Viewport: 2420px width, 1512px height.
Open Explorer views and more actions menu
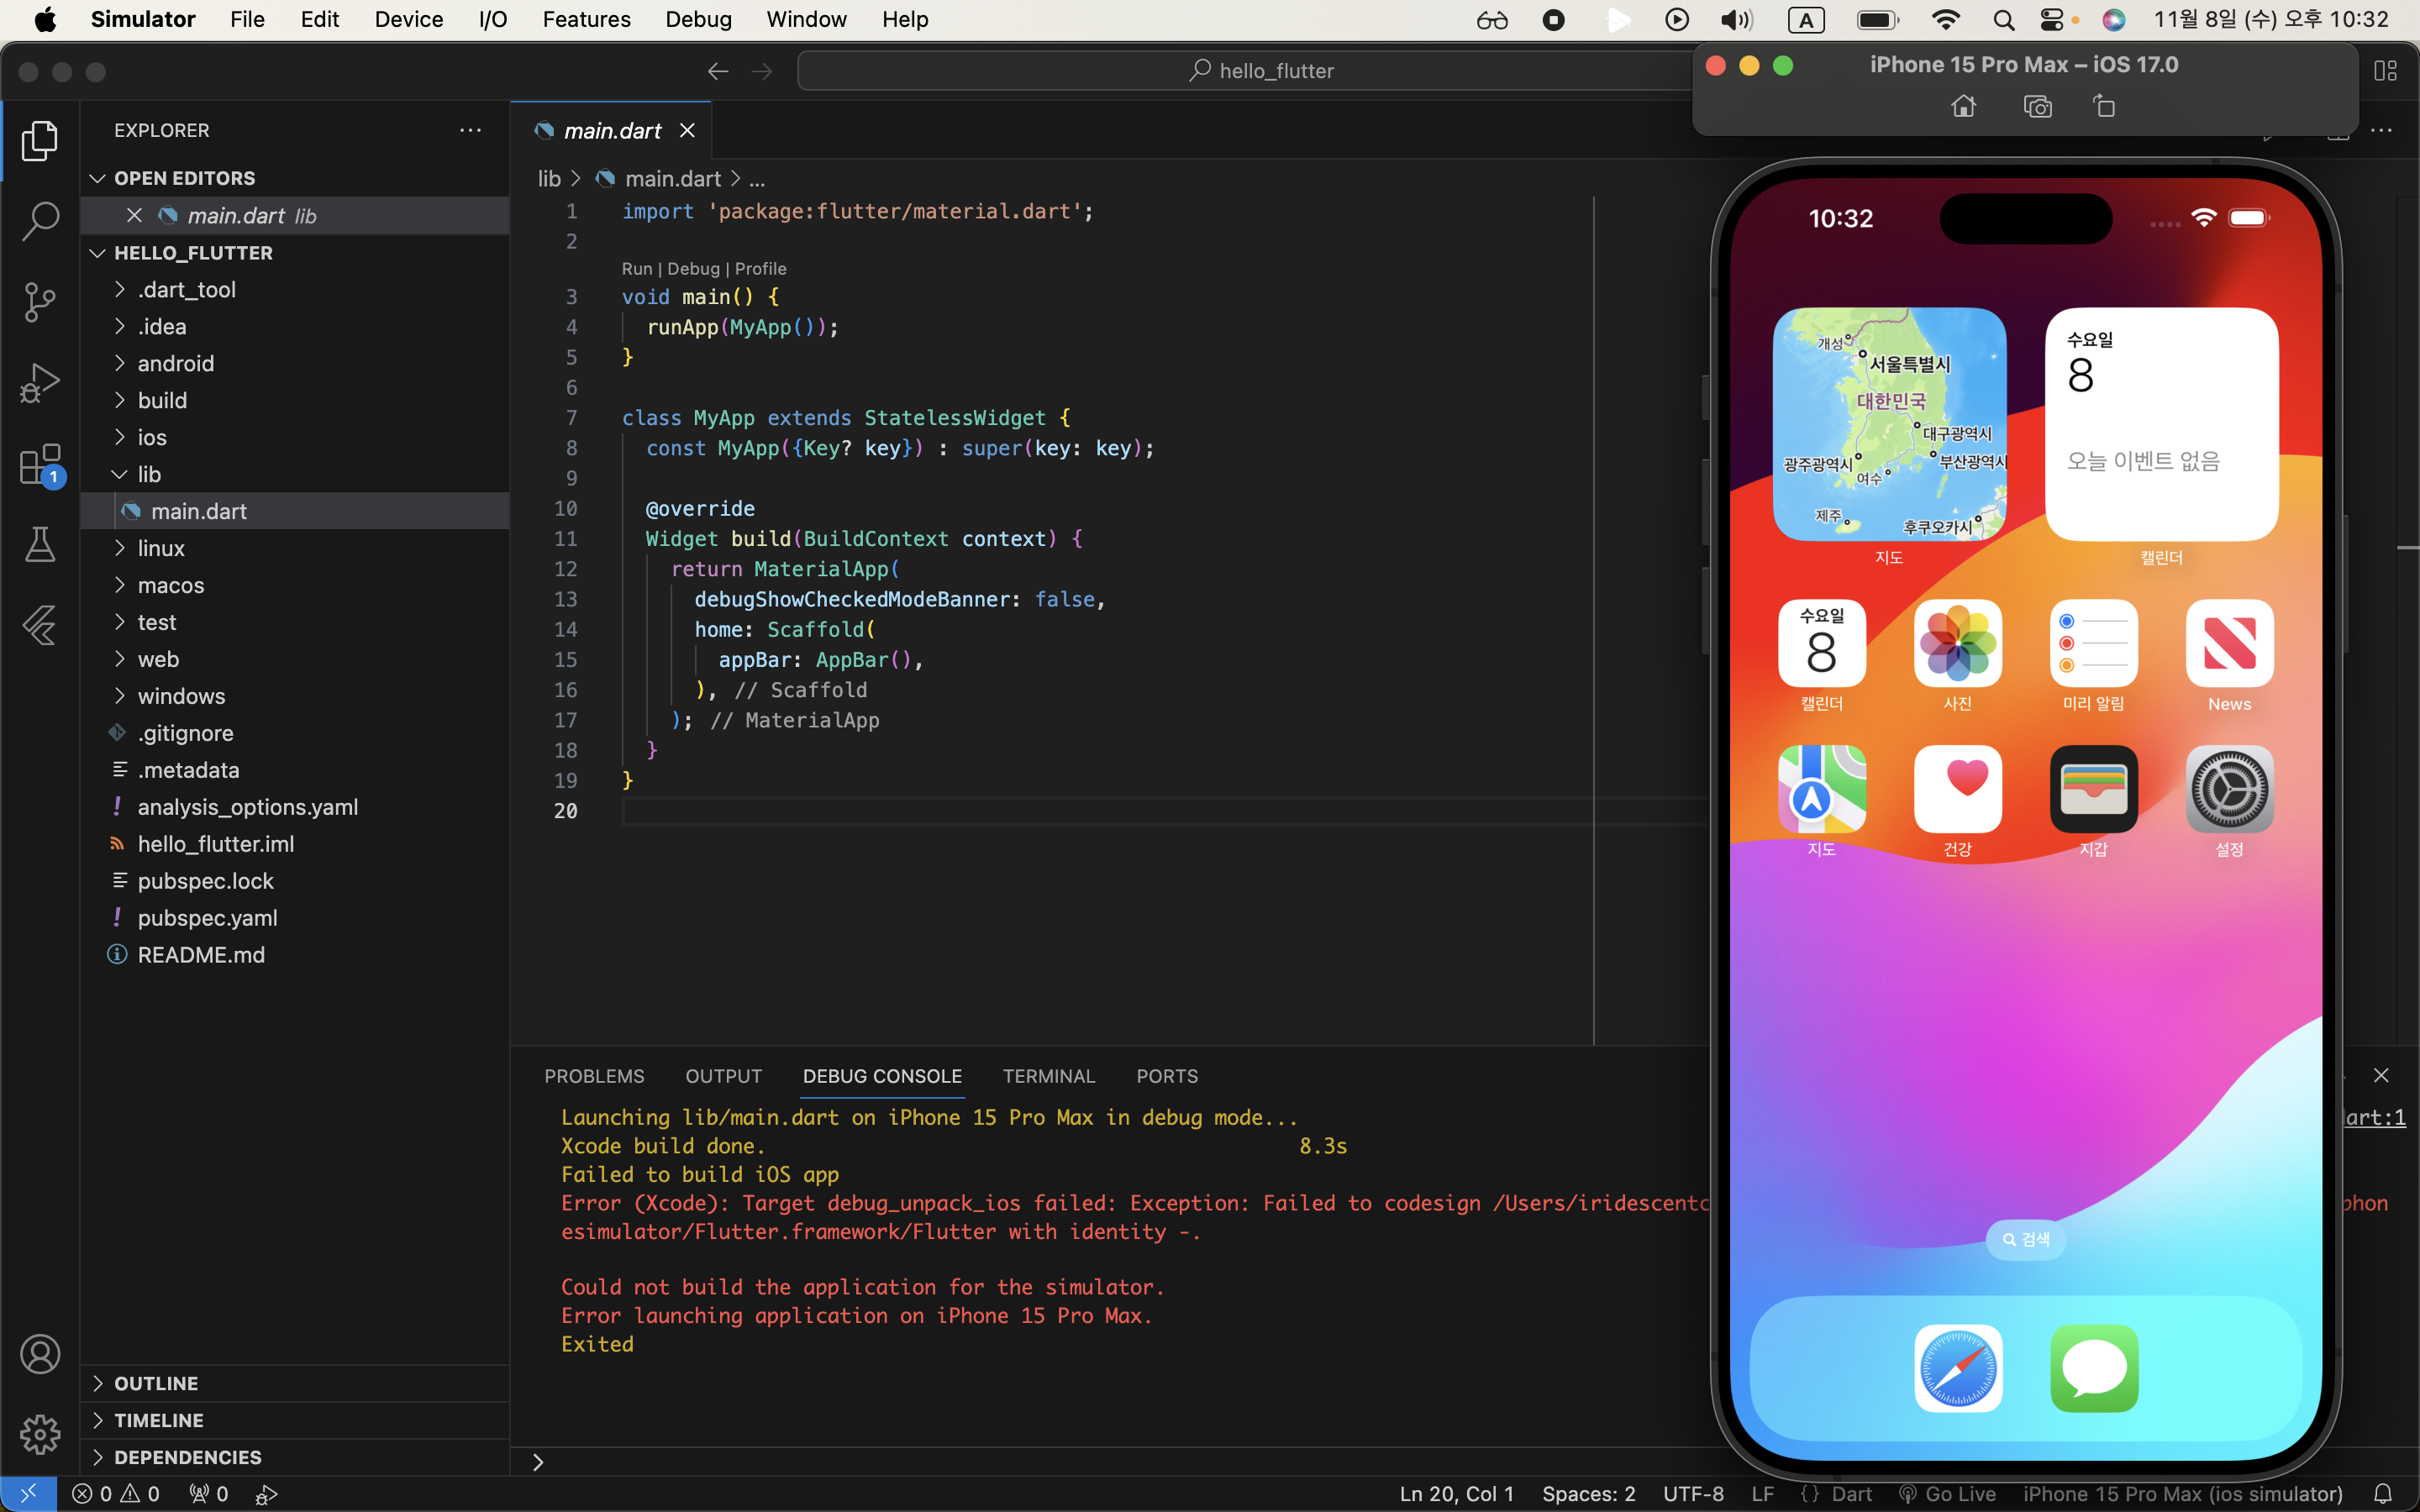point(470,130)
